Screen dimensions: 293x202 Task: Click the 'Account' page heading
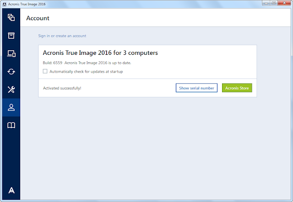pos(38,18)
